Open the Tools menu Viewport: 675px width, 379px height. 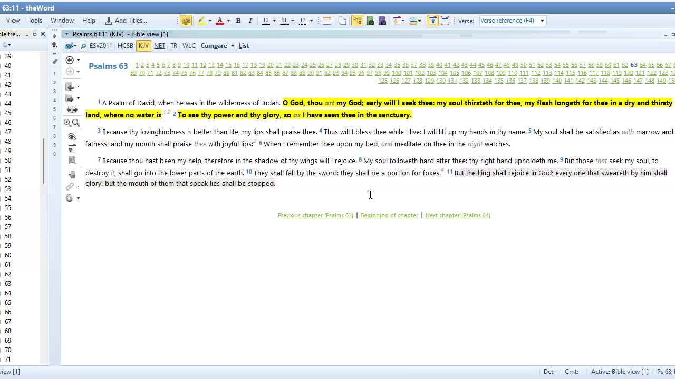(35, 21)
